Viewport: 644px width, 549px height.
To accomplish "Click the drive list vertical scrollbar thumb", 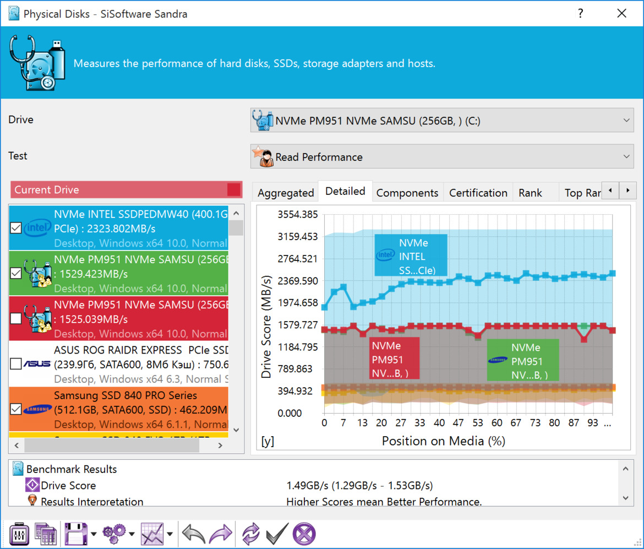I will pos(236,227).
